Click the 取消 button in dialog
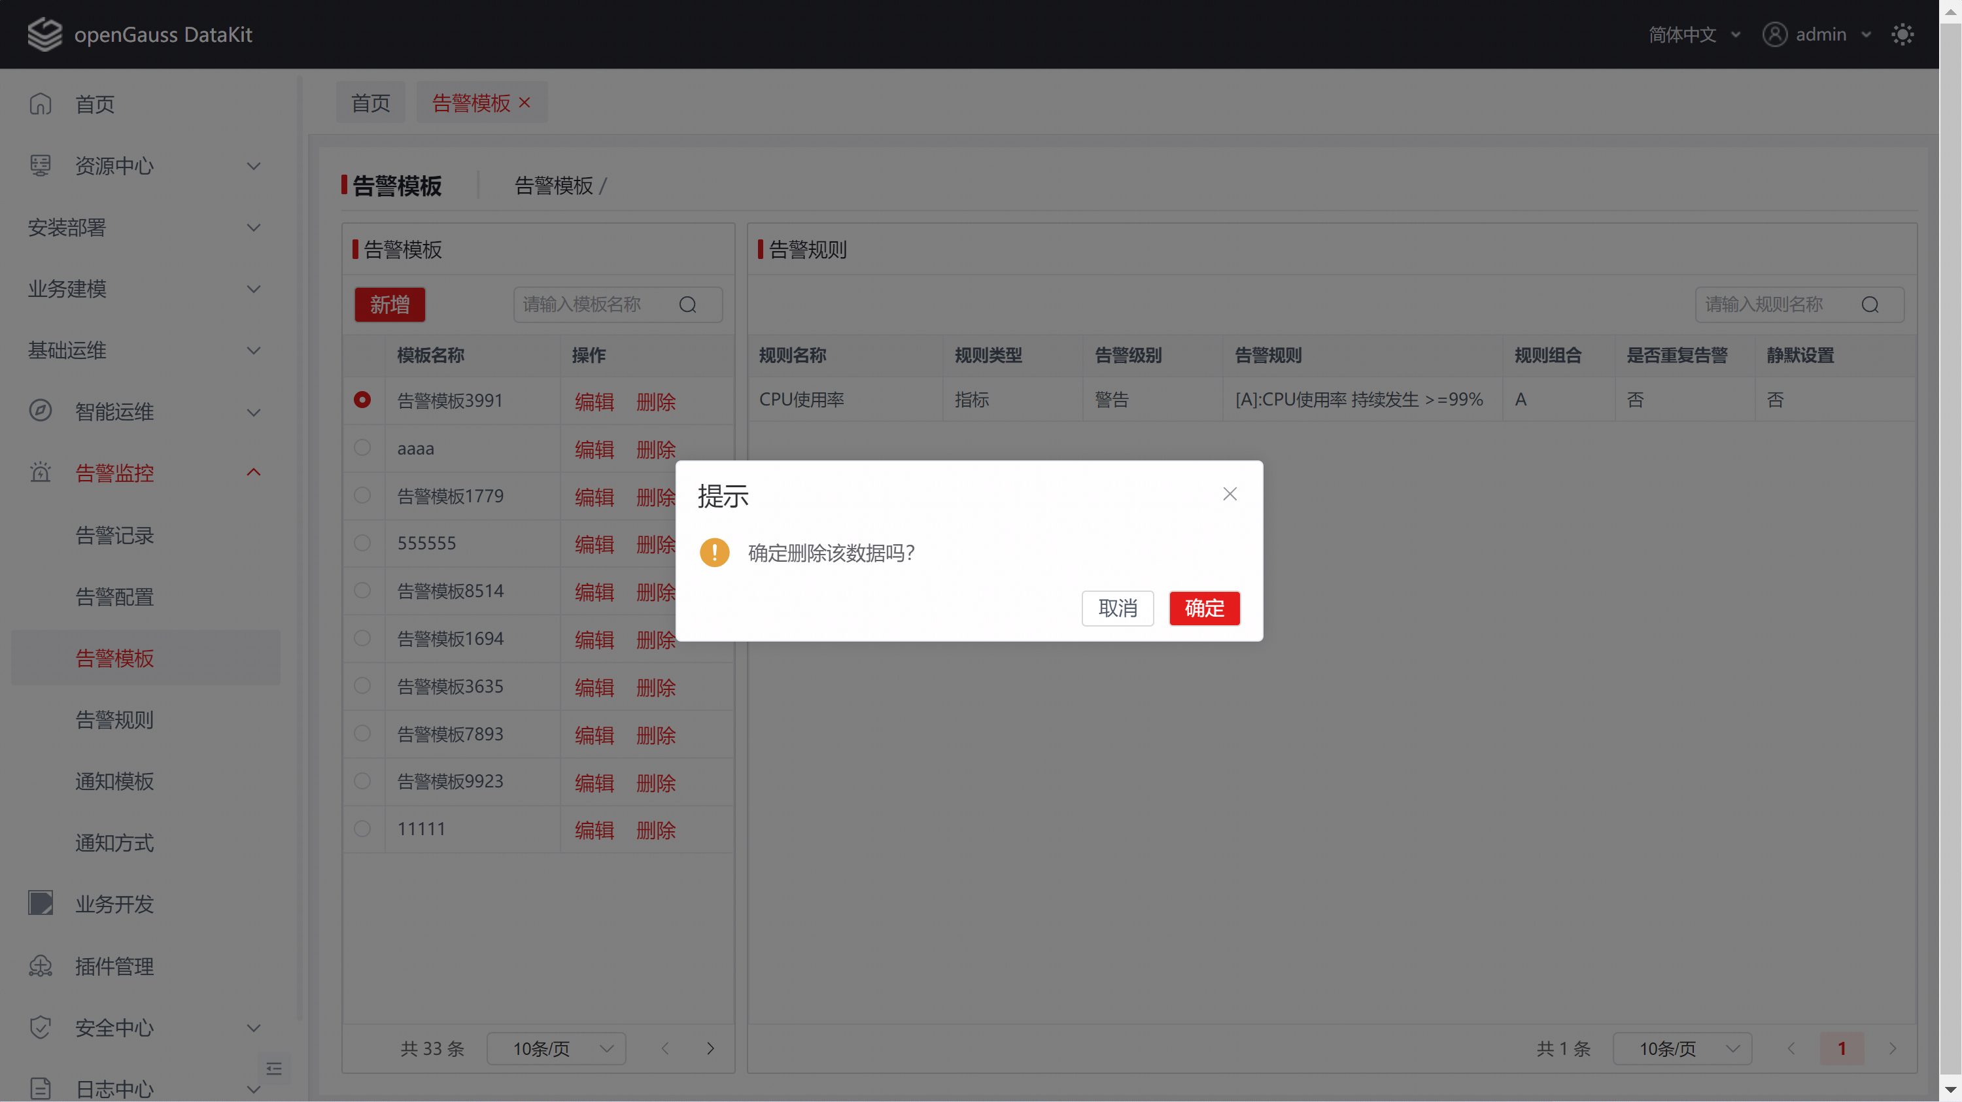The image size is (1962, 1102). [1117, 608]
